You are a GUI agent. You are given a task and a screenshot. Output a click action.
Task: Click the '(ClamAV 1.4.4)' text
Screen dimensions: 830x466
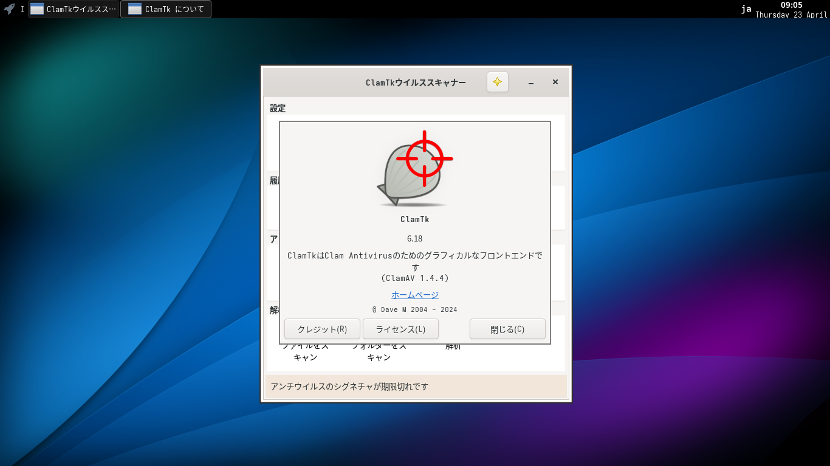[x=415, y=278]
